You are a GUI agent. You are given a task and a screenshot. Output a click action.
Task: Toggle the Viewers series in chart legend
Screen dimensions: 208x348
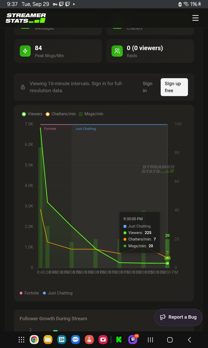[x=32, y=114]
